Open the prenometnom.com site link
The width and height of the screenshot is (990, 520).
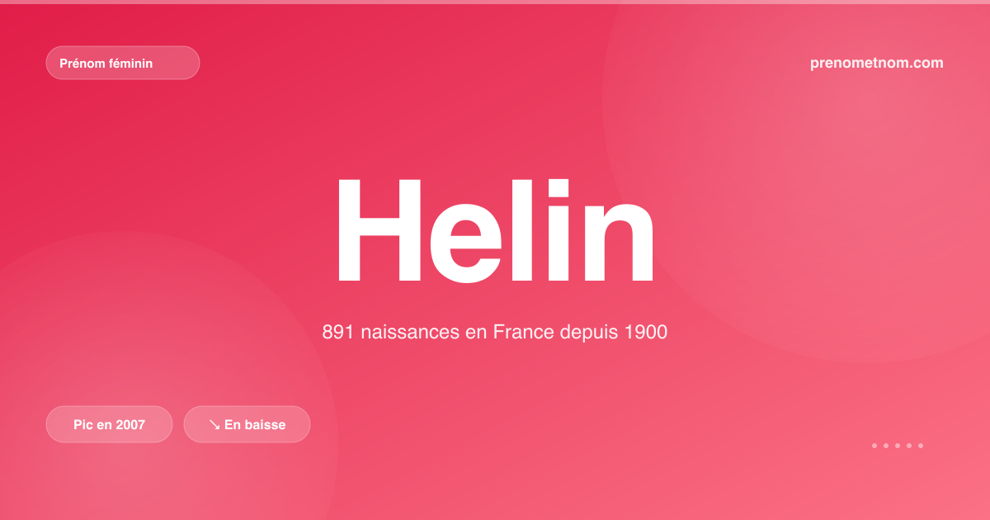pyautogui.click(x=877, y=63)
